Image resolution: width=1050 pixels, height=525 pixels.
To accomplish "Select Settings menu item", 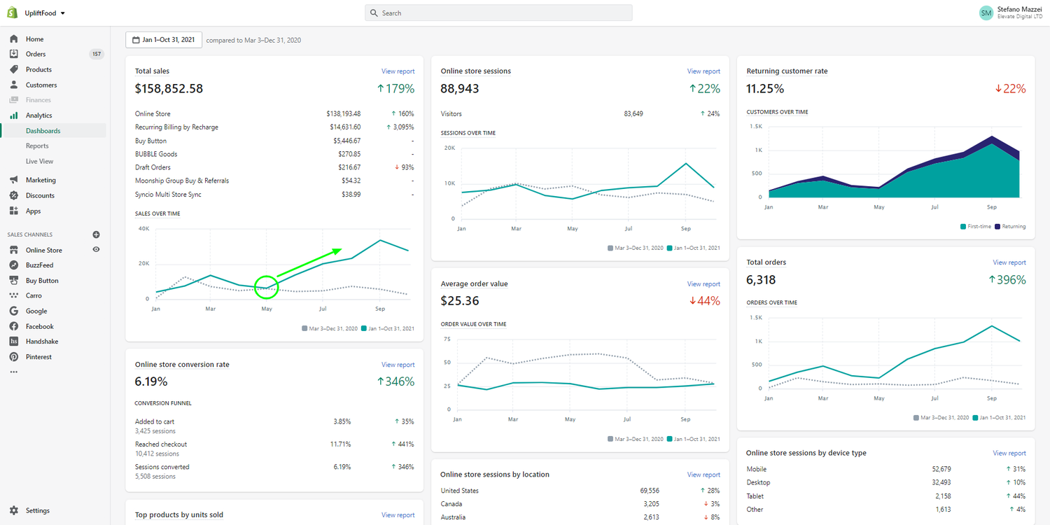I will (x=38, y=510).
